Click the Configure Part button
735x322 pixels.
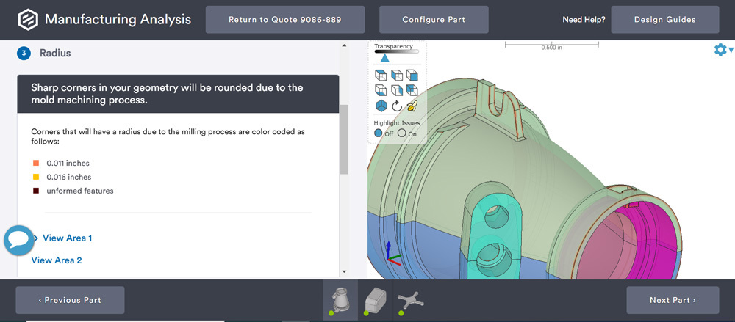434,20
